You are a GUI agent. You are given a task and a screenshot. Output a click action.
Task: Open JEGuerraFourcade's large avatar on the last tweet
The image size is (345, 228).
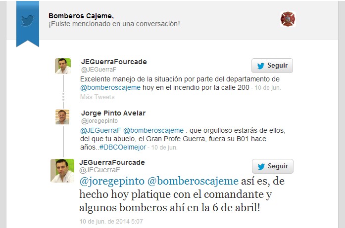(x=62, y=171)
